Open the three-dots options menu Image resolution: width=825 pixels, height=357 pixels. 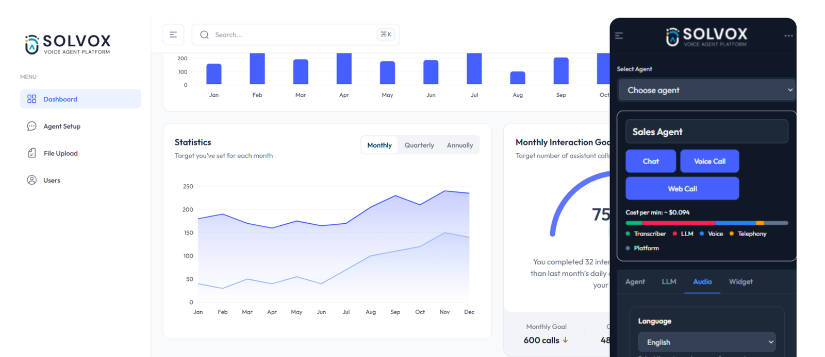pos(788,35)
